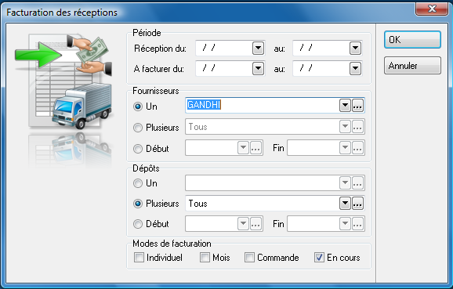Select the Dépôts Un radio button
This screenshot has height=289, width=453.
(138, 183)
